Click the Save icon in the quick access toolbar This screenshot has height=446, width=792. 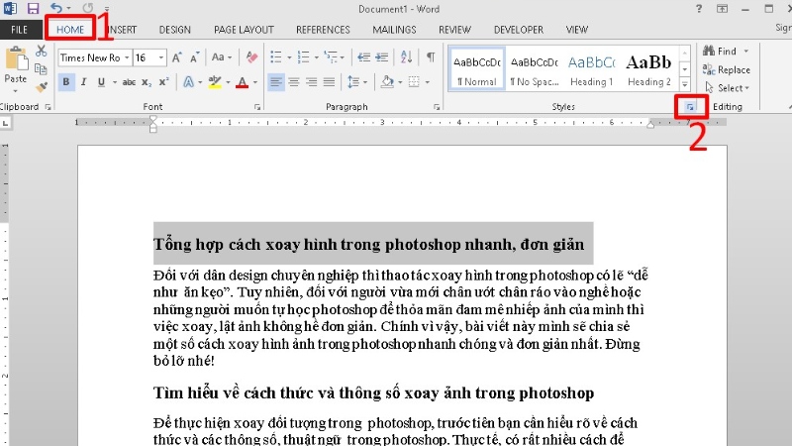(33, 8)
